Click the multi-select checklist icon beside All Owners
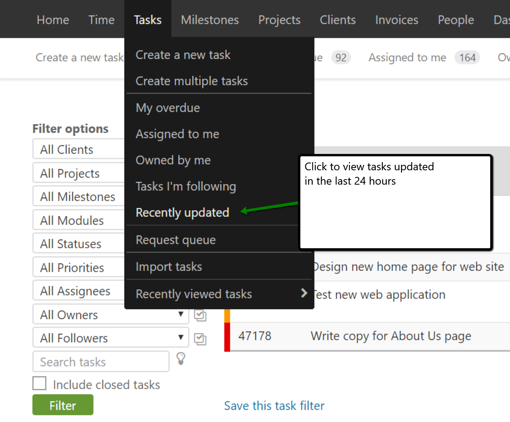Screen dimensions: 510x422 tap(200, 315)
